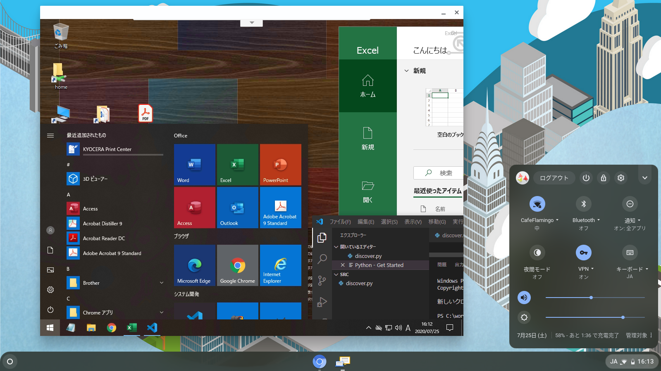Click the ログアウト button
Image resolution: width=661 pixels, height=371 pixels.
(x=554, y=178)
